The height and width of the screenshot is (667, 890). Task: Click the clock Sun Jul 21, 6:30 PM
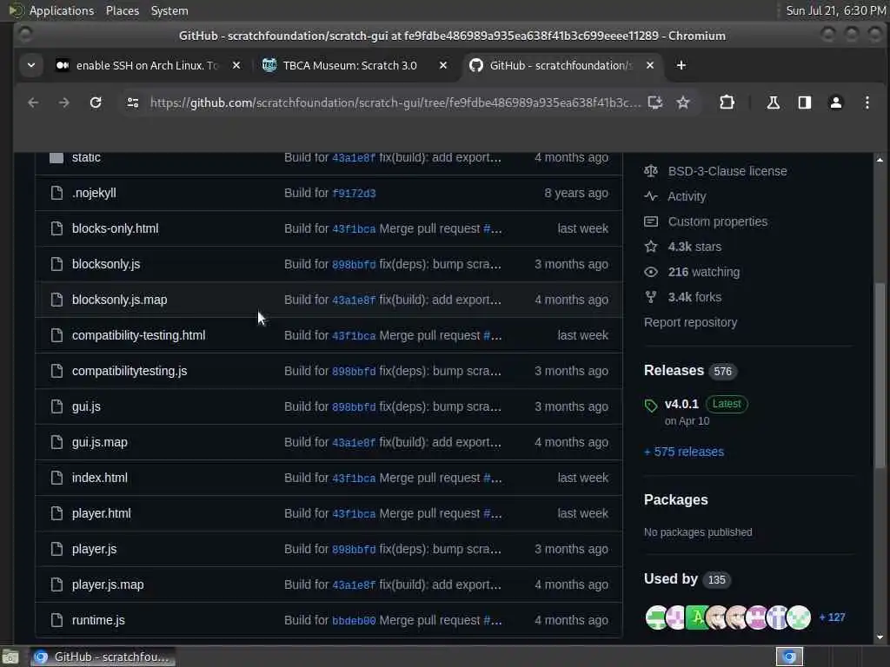coord(835,10)
